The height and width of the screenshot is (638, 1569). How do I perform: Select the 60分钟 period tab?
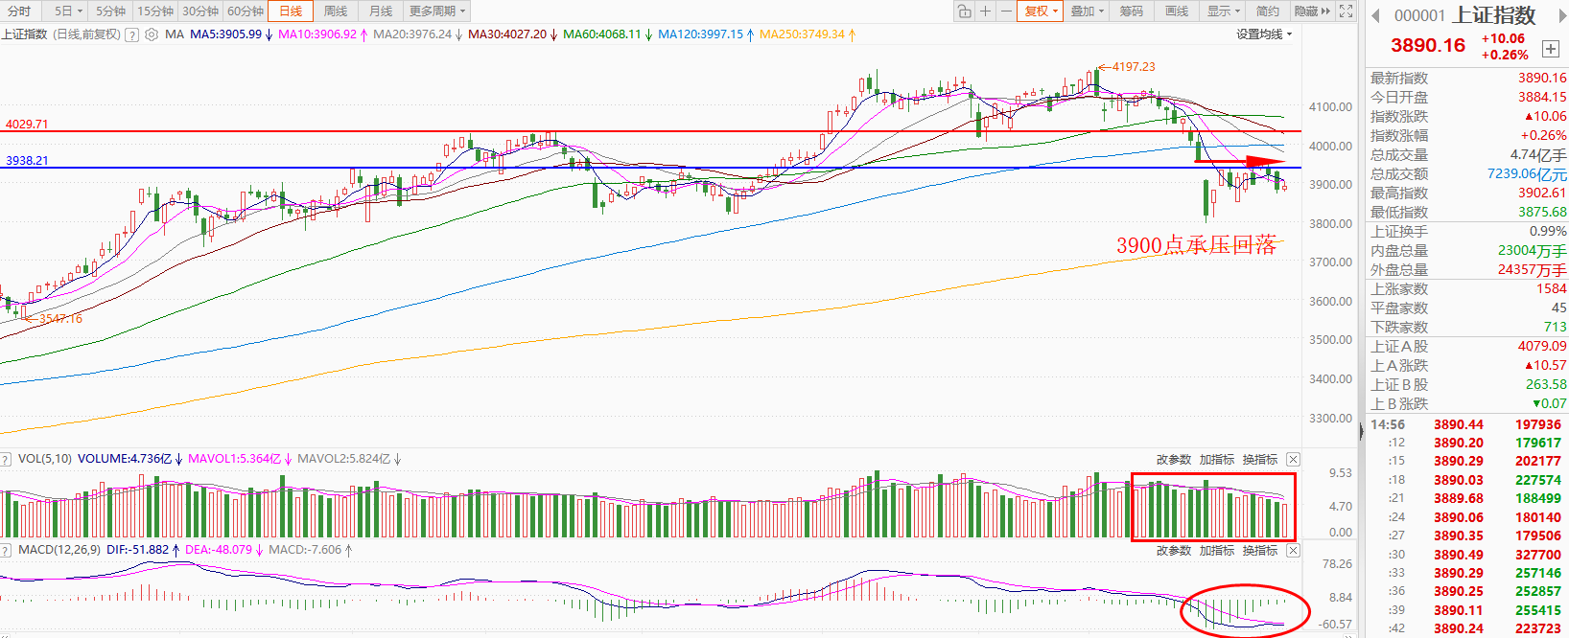click(246, 11)
